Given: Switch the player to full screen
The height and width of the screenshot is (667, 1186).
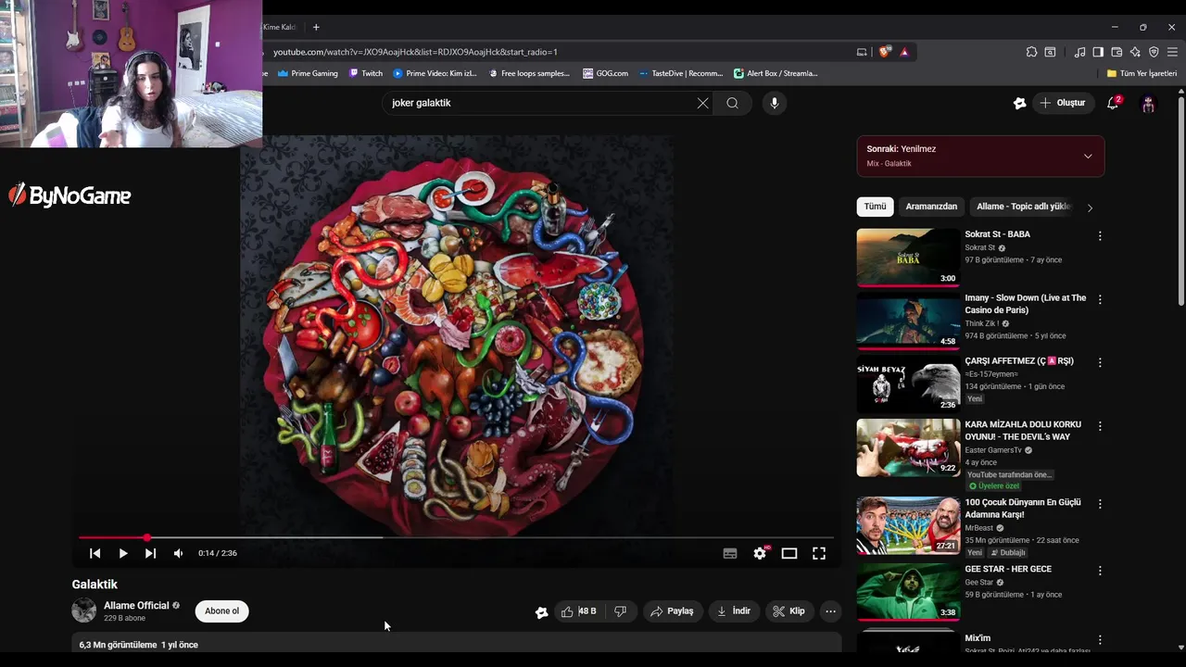Looking at the screenshot, I should [x=819, y=553].
